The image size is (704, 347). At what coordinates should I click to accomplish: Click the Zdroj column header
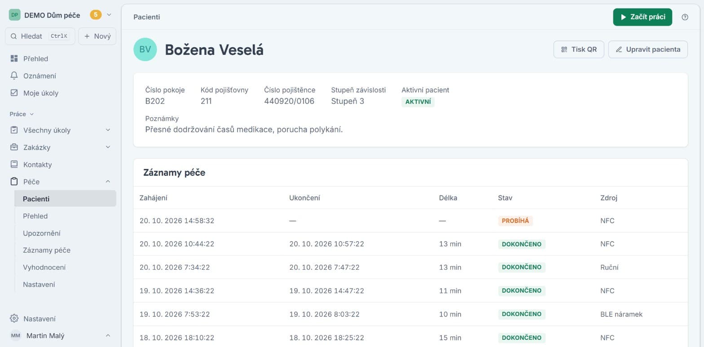point(609,198)
